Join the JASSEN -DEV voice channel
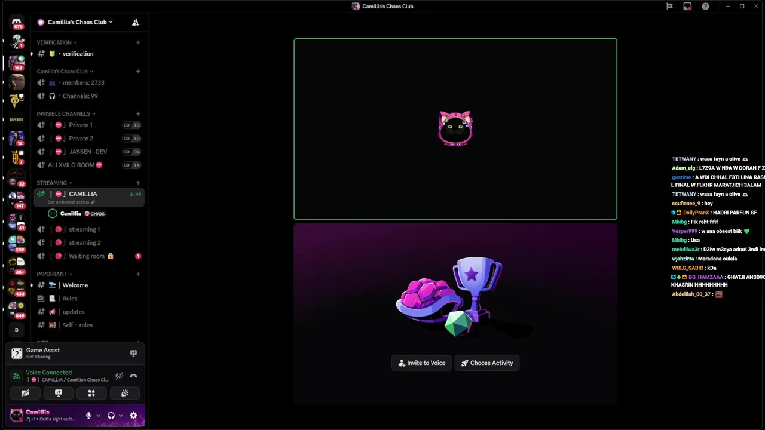765x430 pixels. point(88,152)
